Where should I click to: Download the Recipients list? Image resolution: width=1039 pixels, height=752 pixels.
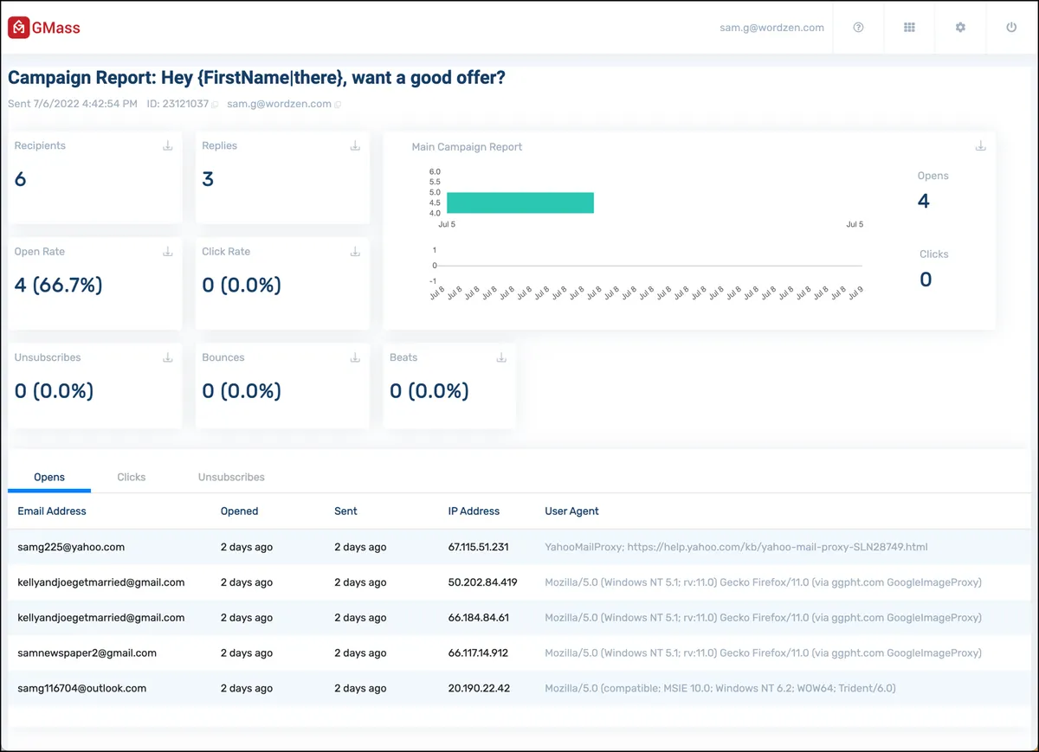(168, 146)
